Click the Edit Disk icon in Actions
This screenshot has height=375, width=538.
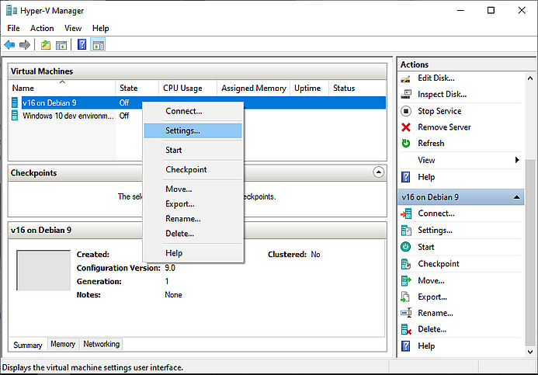tap(405, 78)
